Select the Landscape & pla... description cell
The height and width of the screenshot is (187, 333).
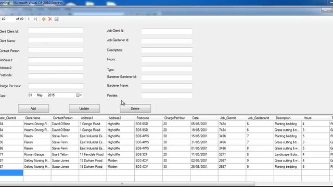(288, 155)
